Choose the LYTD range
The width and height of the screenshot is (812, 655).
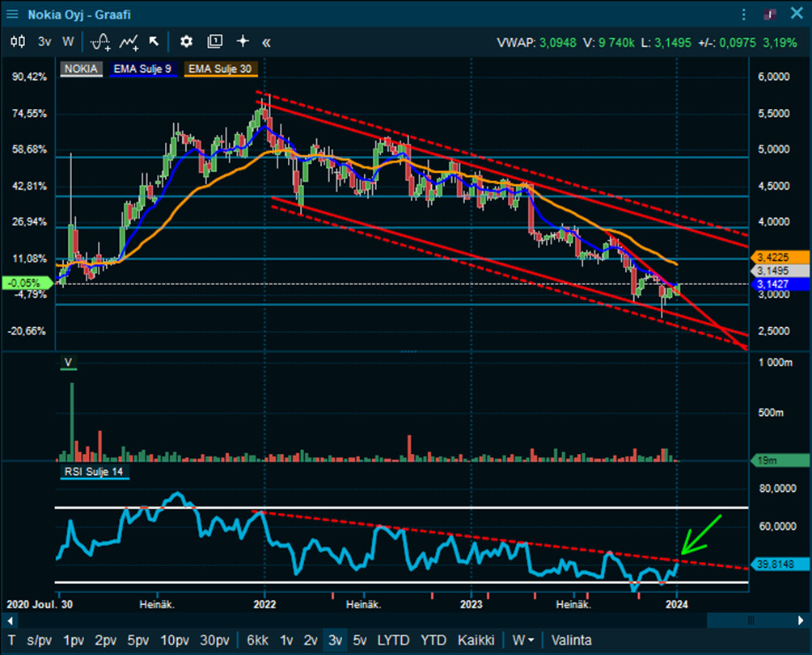point(393,640)
